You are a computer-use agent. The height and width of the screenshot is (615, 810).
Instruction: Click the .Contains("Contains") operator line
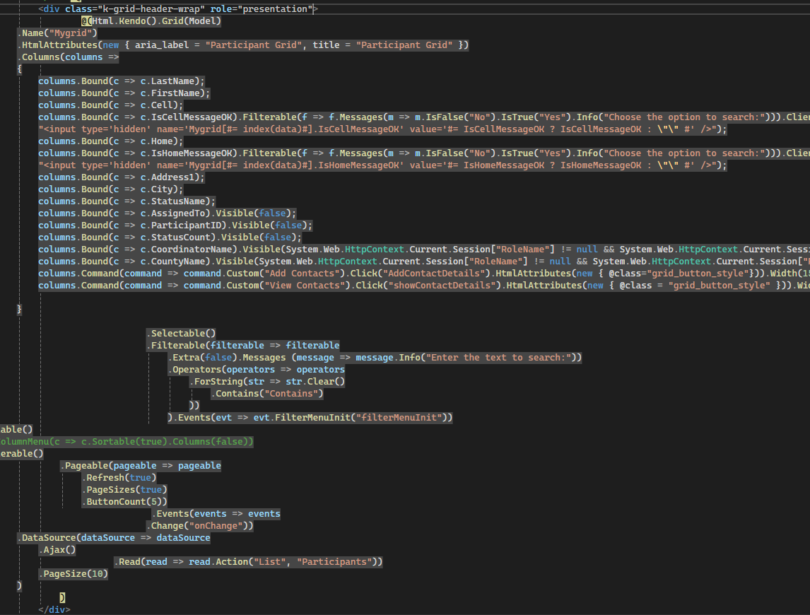tap(269, 393)
